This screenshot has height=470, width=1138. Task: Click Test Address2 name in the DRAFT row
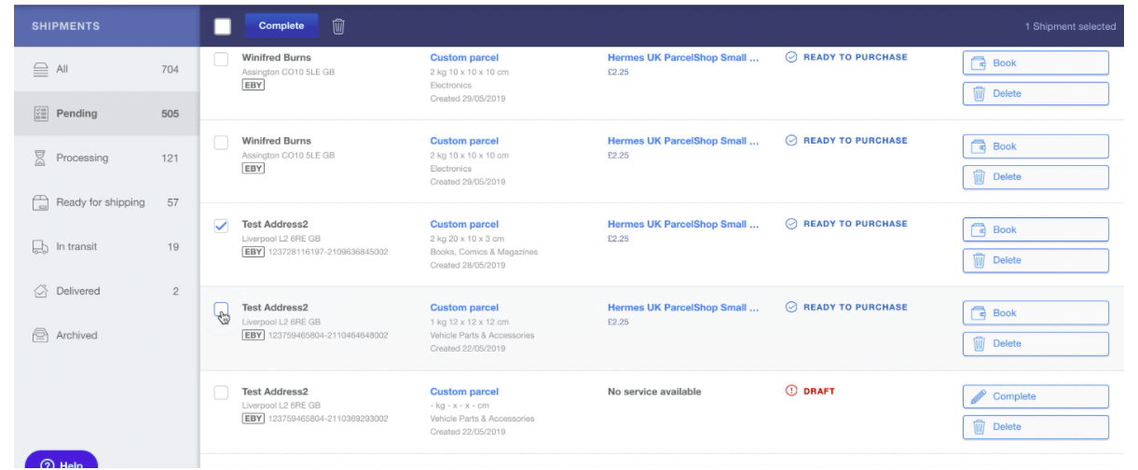pos(275,392)
